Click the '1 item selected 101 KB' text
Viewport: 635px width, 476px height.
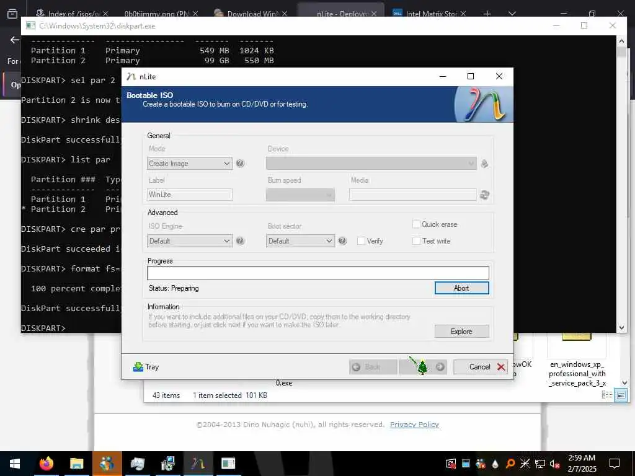[230, 395]
